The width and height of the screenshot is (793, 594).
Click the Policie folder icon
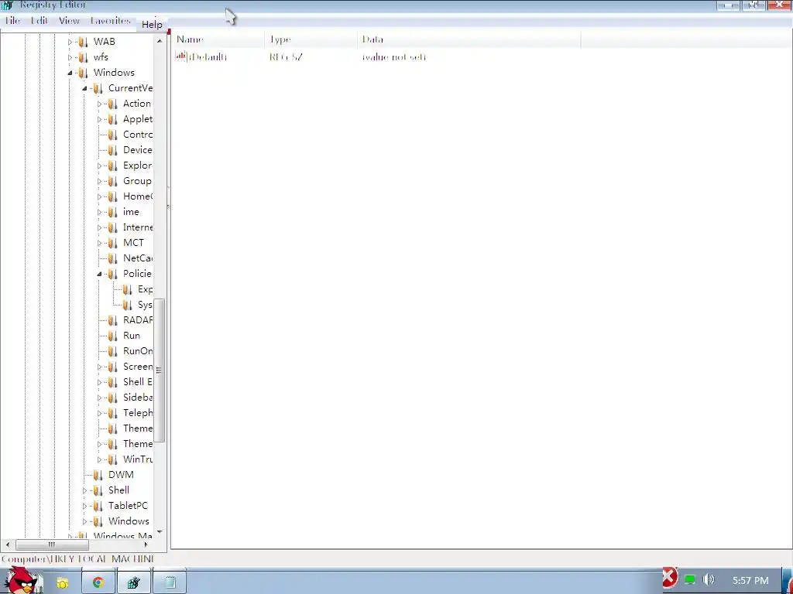coord(113,274)
